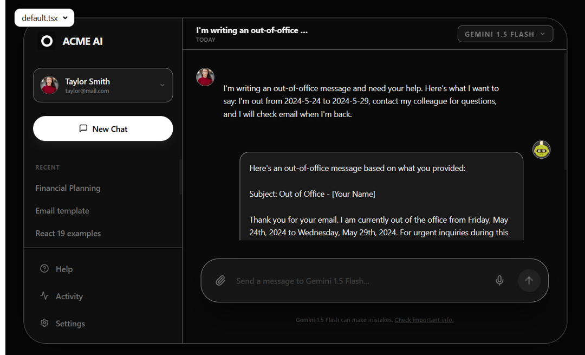Start a New Chat
The image size is (585, 355).
click(x=103, y=128)
